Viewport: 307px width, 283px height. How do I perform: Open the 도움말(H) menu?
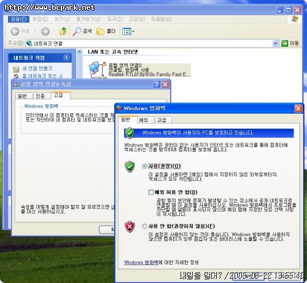click(x=161, y=19)
